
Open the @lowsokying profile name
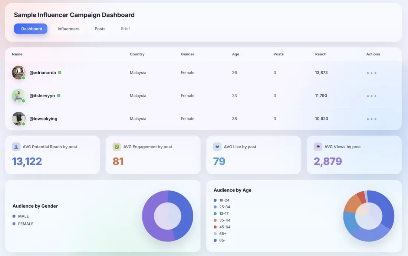43,119
